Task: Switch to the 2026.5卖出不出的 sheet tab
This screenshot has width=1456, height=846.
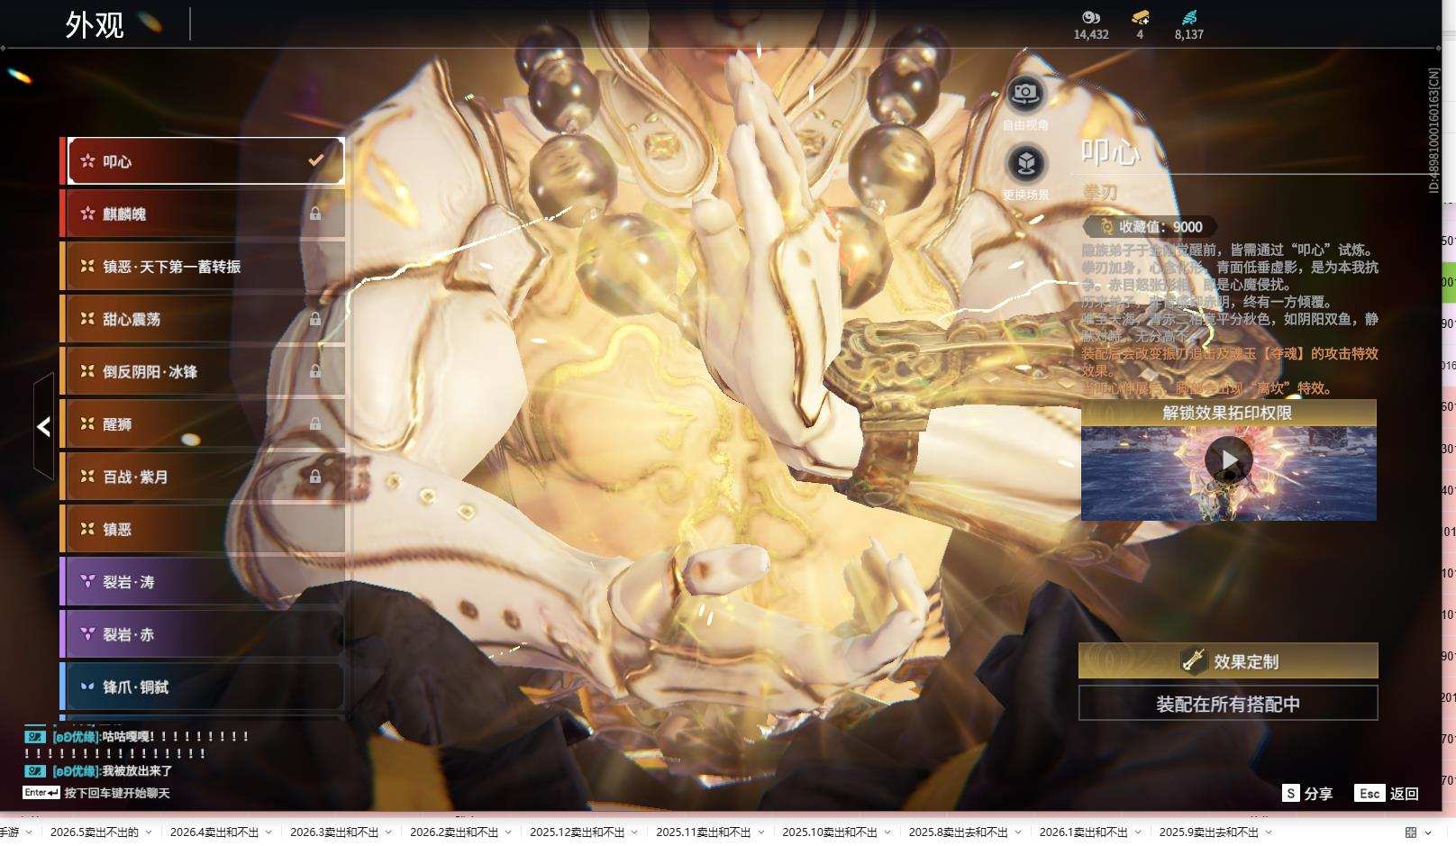Action: click(95, 832)
